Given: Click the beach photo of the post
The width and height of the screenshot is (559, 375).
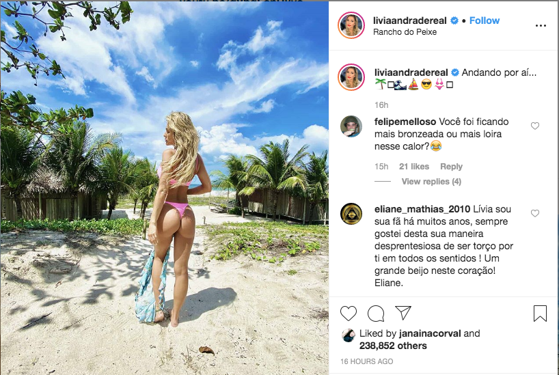Looking at the screenshot, I should tap(164, 187).
